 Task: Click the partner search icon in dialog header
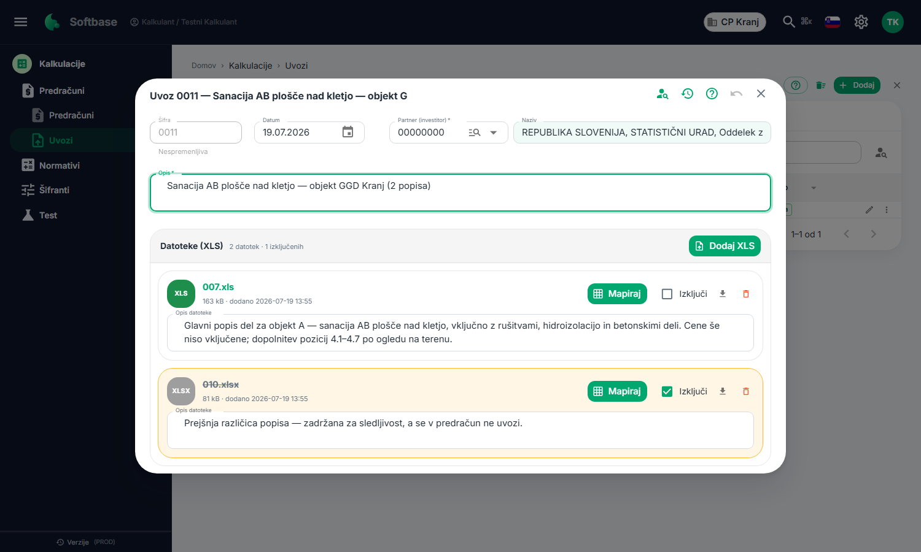coord(663,94)
